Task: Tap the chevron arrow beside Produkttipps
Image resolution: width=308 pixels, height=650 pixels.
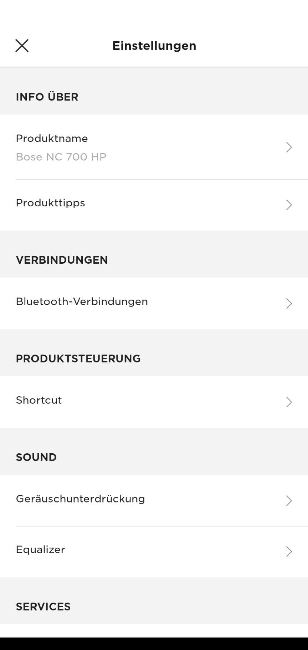Action: [289, 205]
